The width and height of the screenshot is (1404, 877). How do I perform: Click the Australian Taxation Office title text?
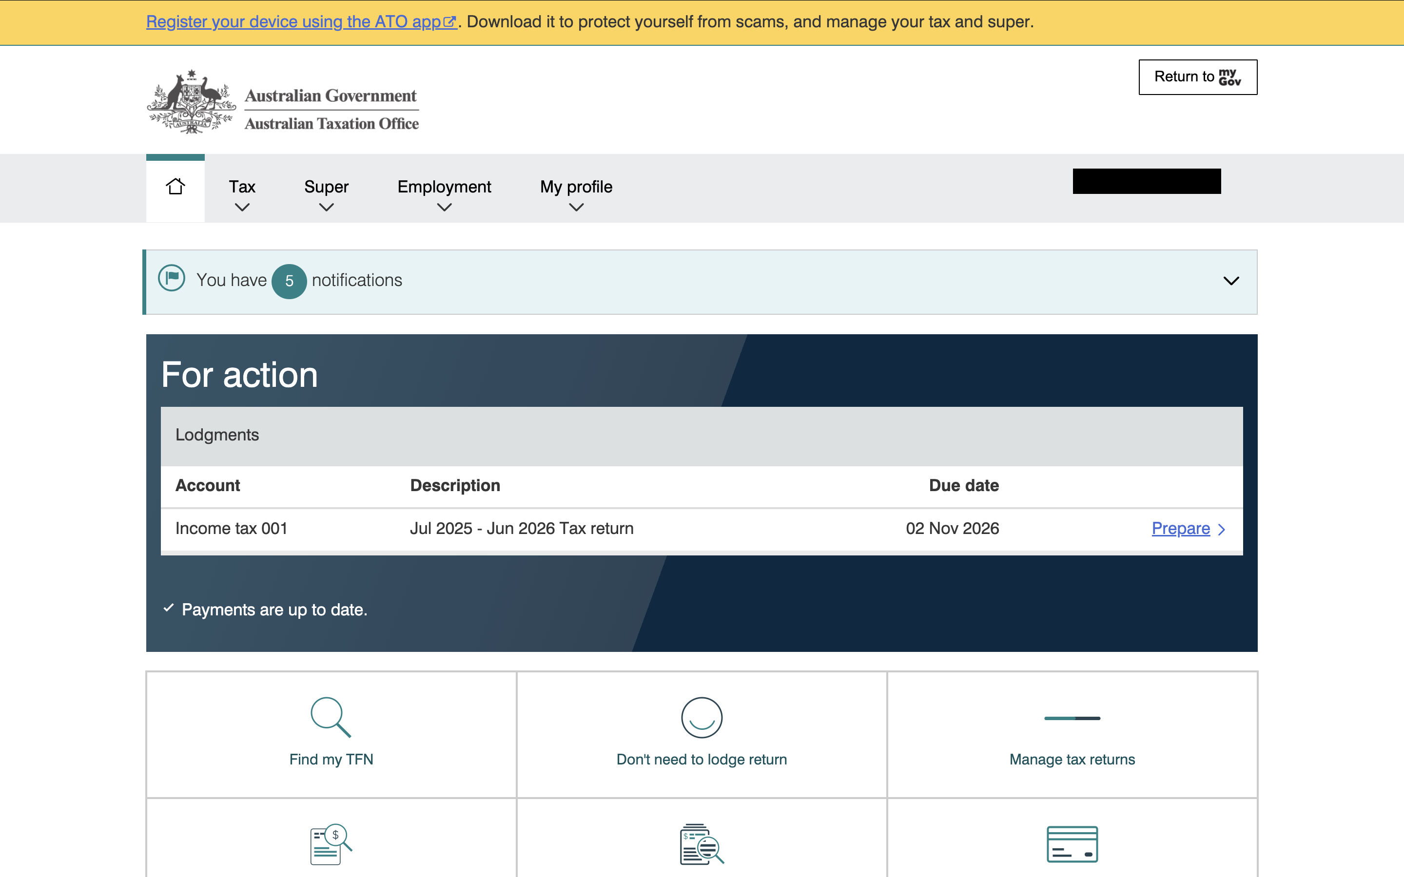click(331, 124)
